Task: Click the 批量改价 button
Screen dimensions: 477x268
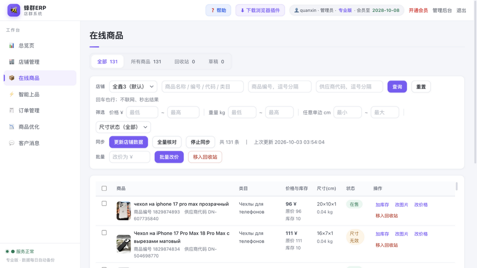Action: pos(169,157)
